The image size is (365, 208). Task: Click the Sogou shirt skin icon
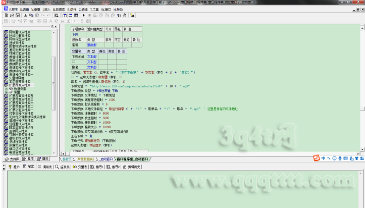[x=356, y=158]
